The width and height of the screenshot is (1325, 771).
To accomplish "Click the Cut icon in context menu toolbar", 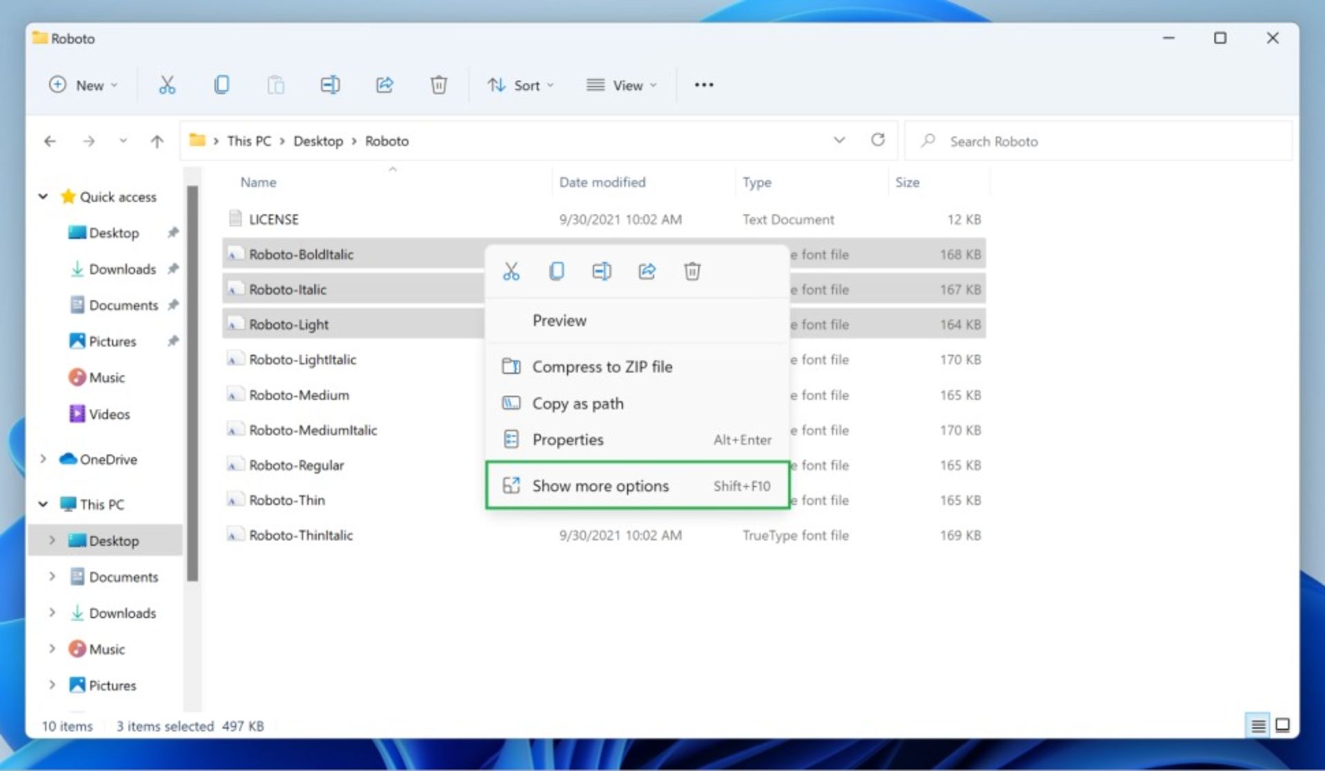I will (511, 271).
